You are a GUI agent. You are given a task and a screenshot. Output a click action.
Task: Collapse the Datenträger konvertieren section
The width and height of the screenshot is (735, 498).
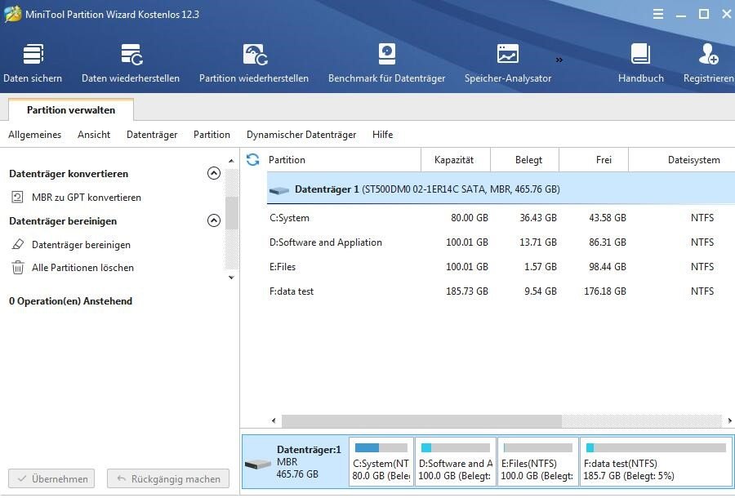213,173
